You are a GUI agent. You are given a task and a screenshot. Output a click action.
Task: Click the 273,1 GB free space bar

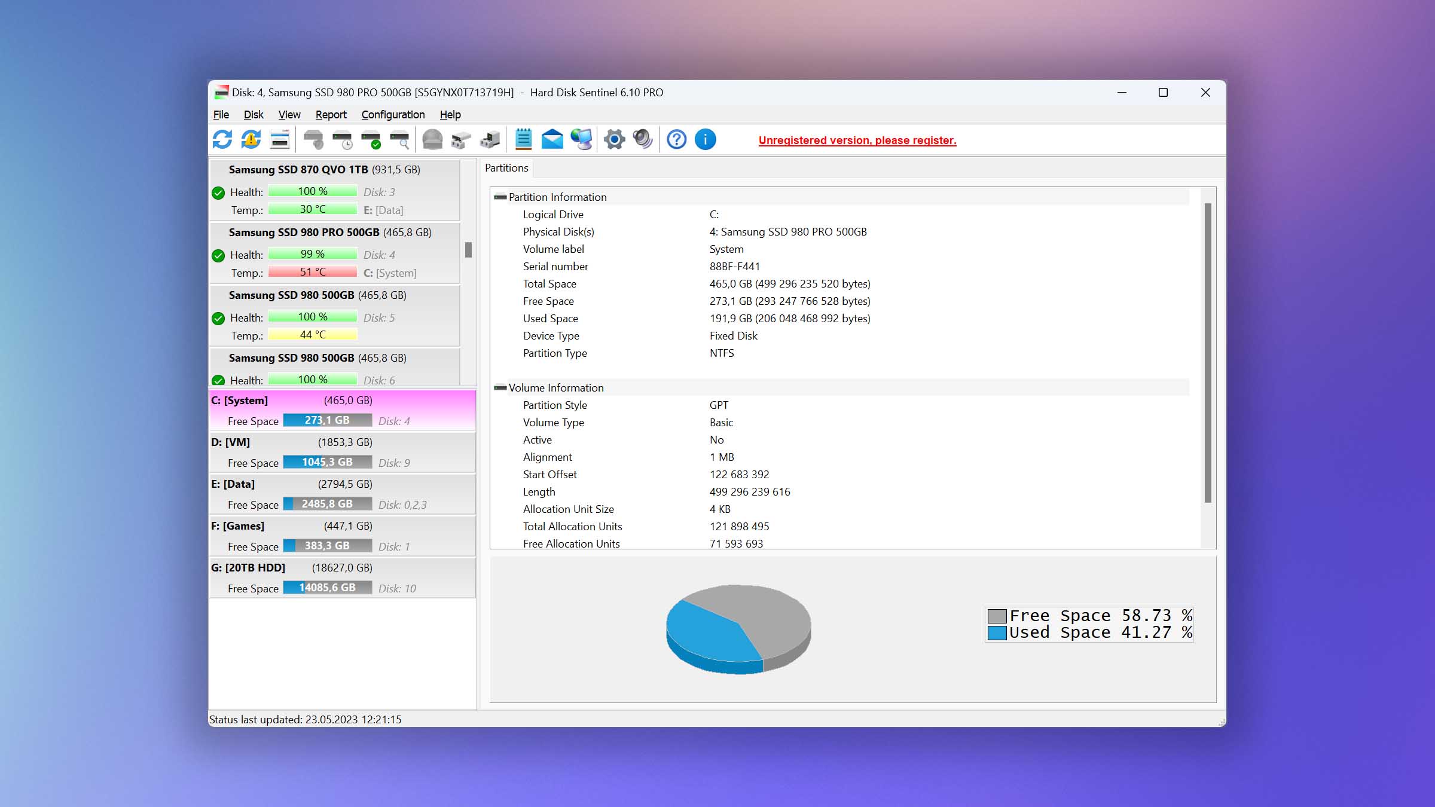point(327,420)
